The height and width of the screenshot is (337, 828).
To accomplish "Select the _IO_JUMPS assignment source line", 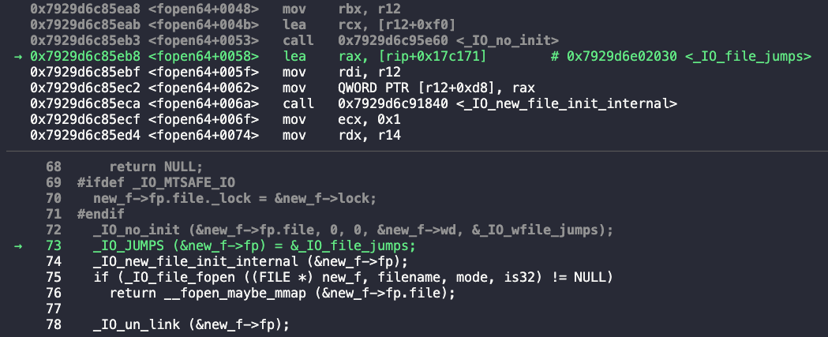I will pos(254,245).
